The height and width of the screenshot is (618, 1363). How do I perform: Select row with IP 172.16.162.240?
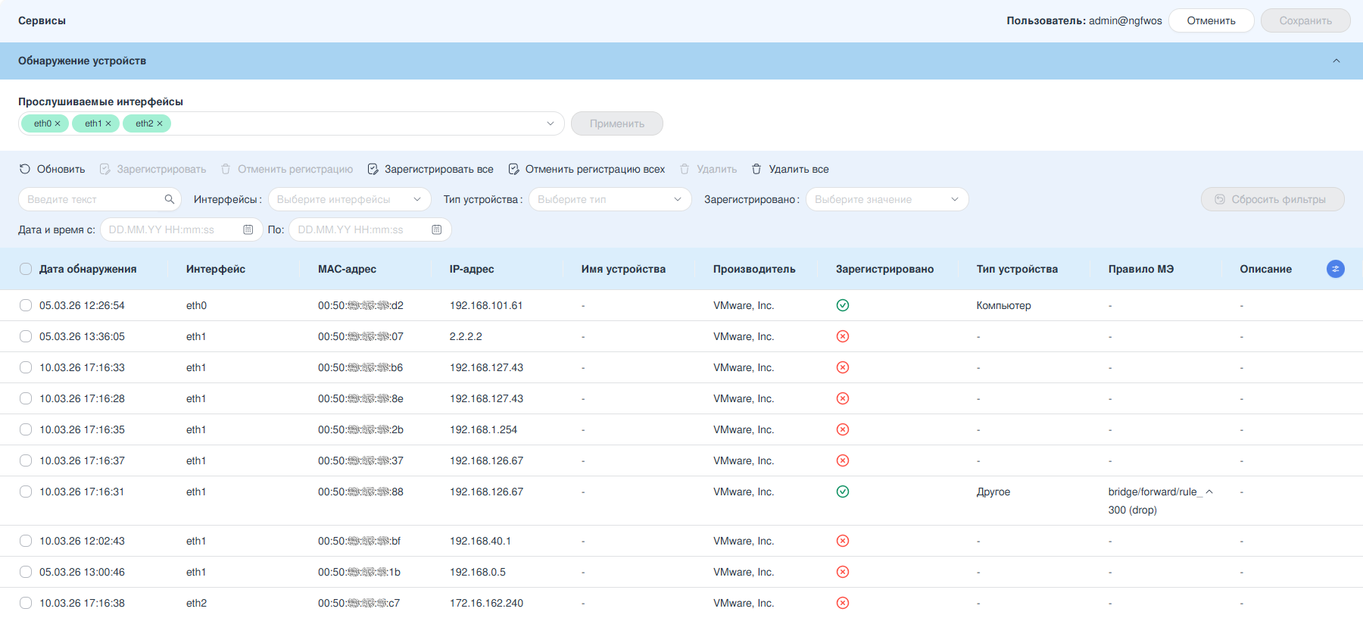point(26,603)
